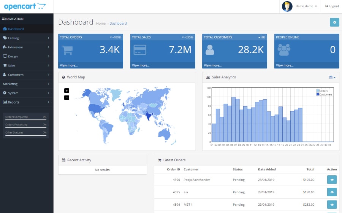This screenshot has width=342, height=213.
Task: Click the credit card icon in Total Sales
Action: [x=139, y=50]
